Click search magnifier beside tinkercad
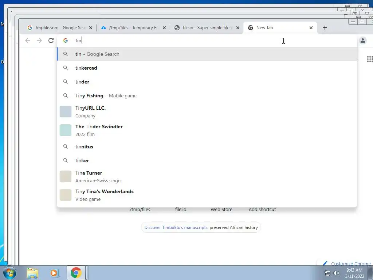The height and width of the screenshot is (280, 373). pos(66,68)
